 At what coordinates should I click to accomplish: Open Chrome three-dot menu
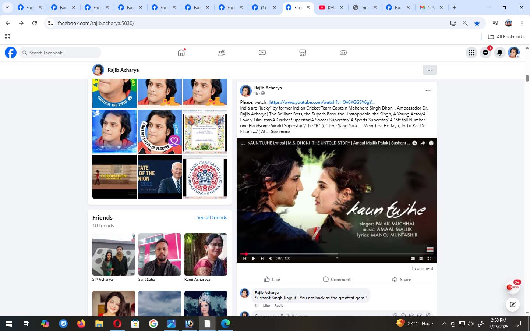point(522,23)
